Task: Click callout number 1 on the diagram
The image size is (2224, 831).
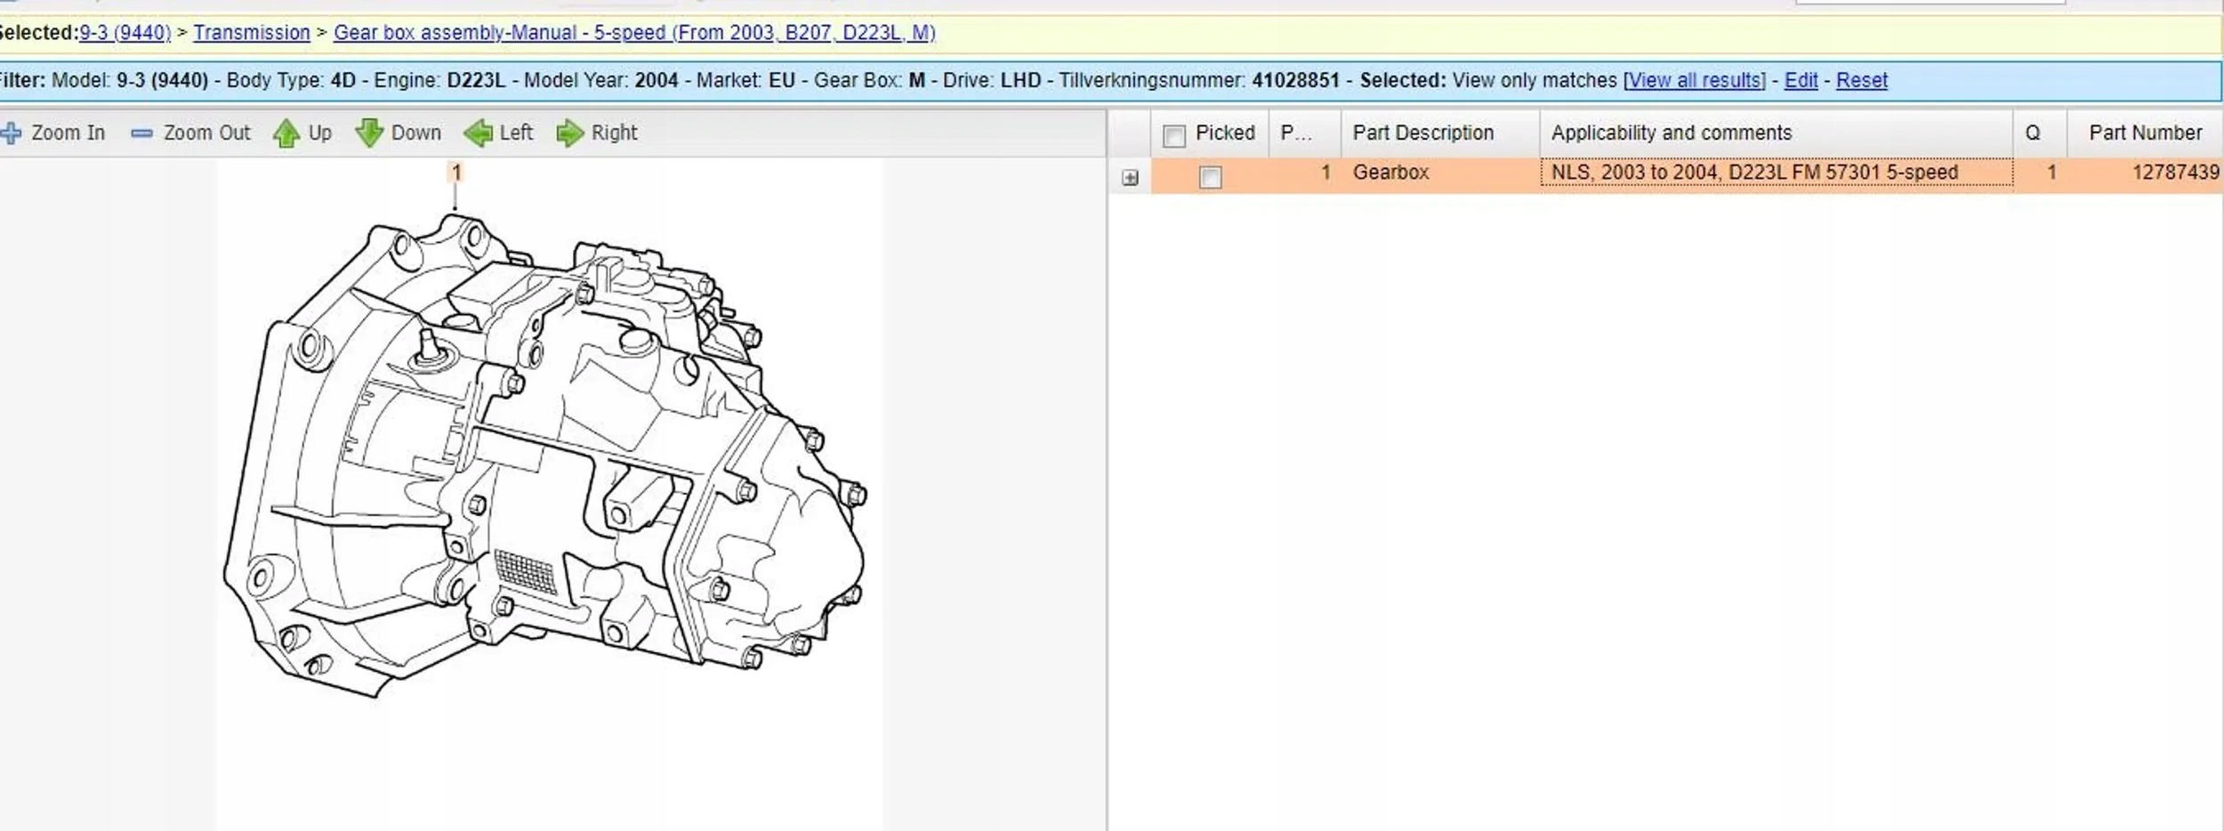Action: point(456,172)
